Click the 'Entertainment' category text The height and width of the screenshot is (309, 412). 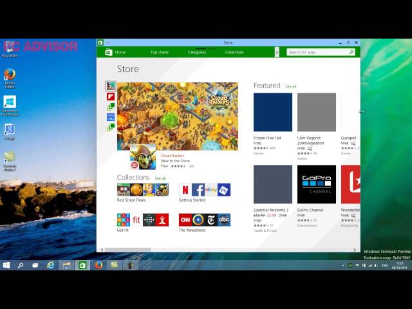307,225
